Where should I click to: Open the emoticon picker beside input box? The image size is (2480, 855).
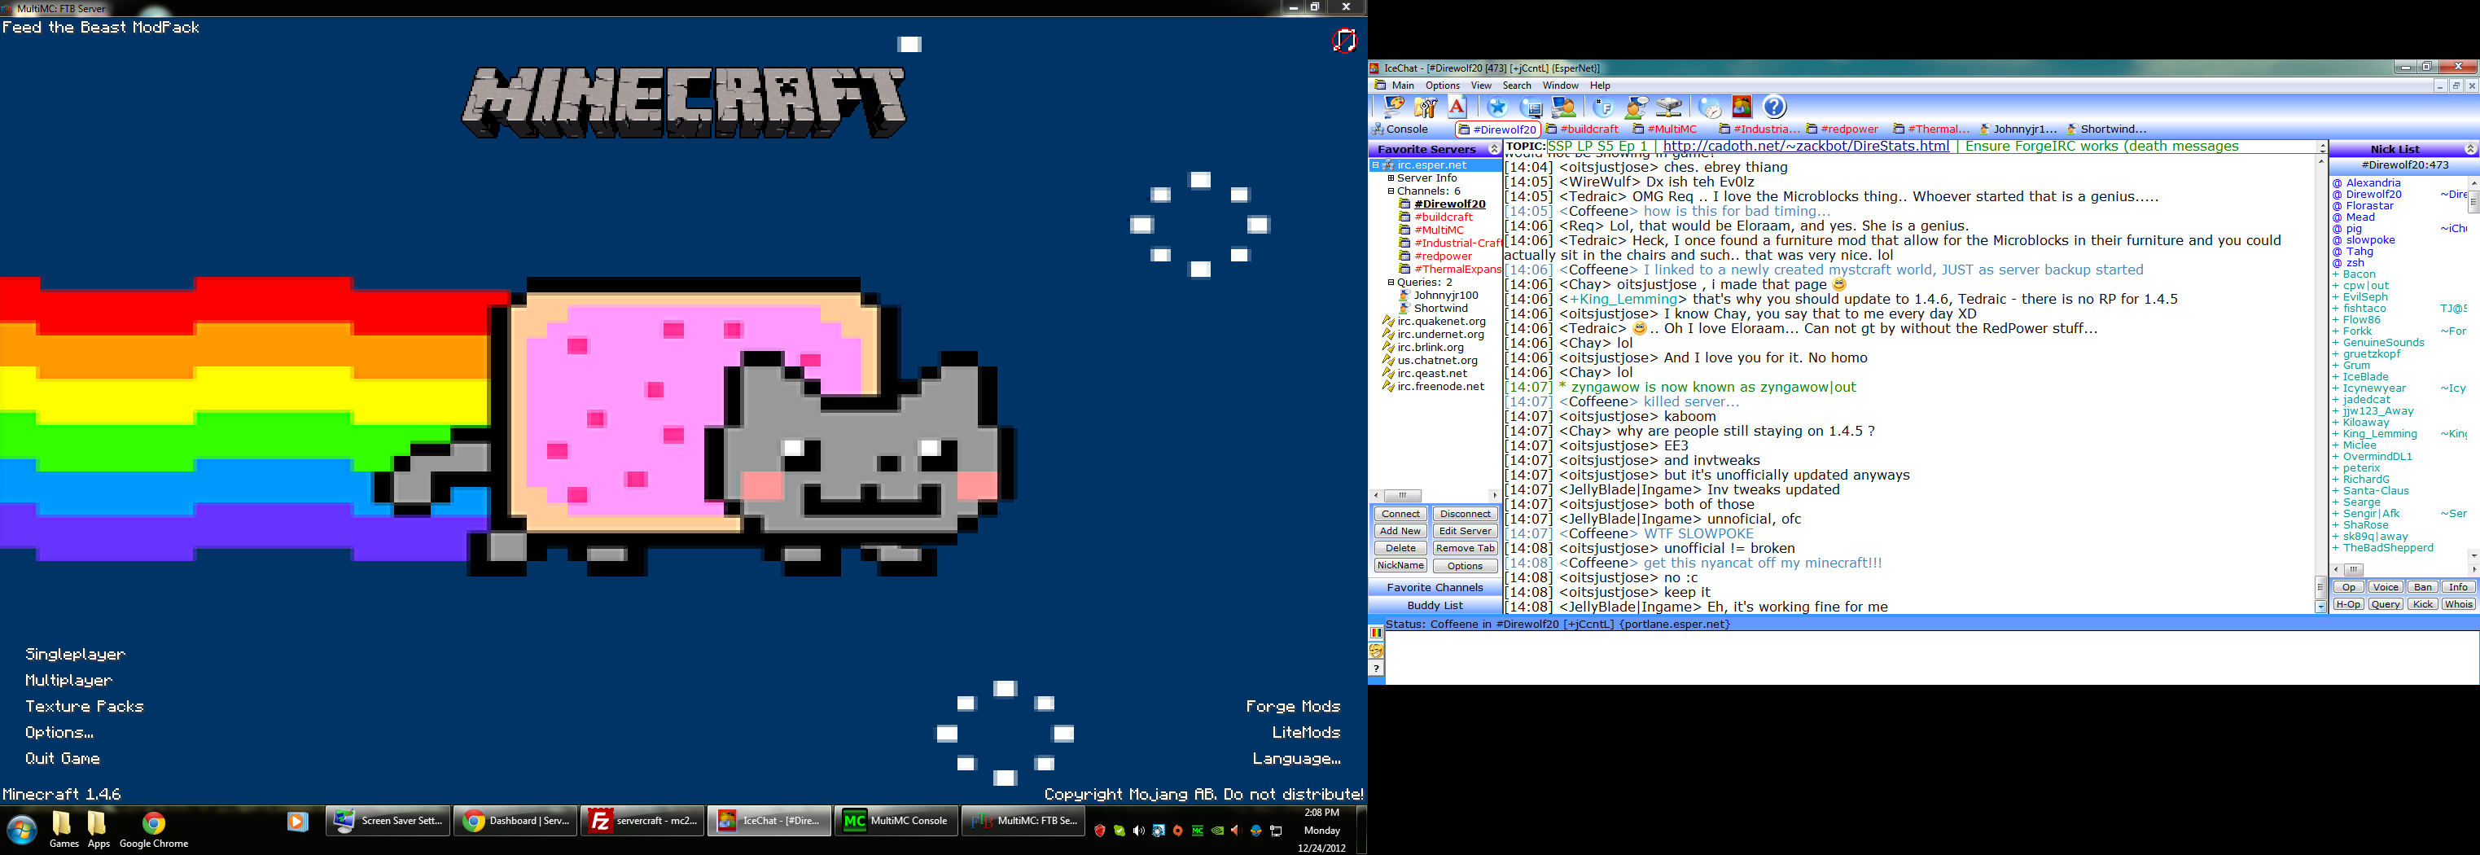(x=1376, y=651)
